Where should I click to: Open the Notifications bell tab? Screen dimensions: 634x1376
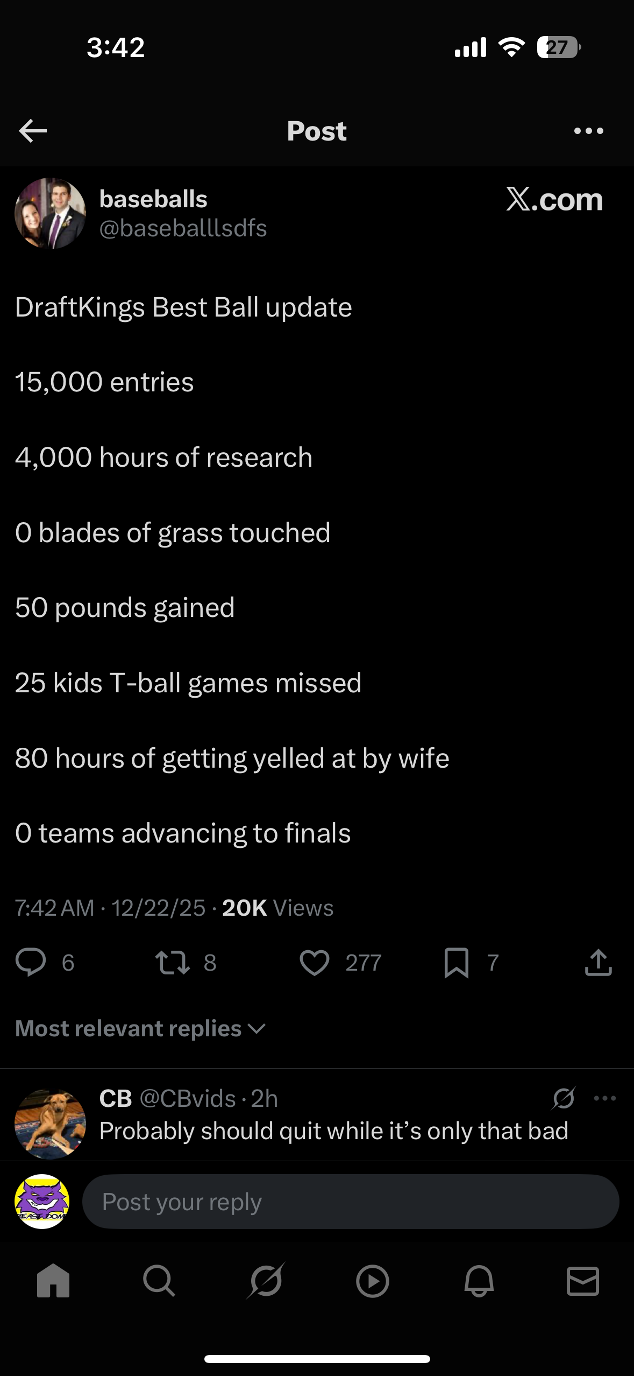tap(479, 1281)
